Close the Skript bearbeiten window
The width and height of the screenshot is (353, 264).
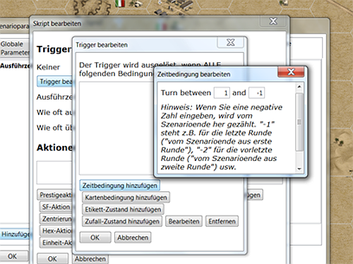(273, 21)
